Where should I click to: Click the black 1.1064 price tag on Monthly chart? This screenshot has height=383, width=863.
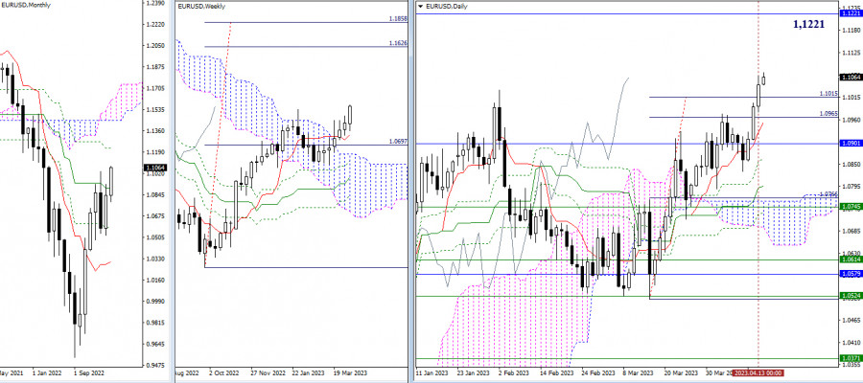coord(153,167)
